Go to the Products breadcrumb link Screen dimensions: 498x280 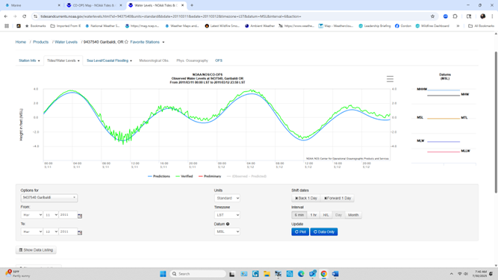point(40,42)
